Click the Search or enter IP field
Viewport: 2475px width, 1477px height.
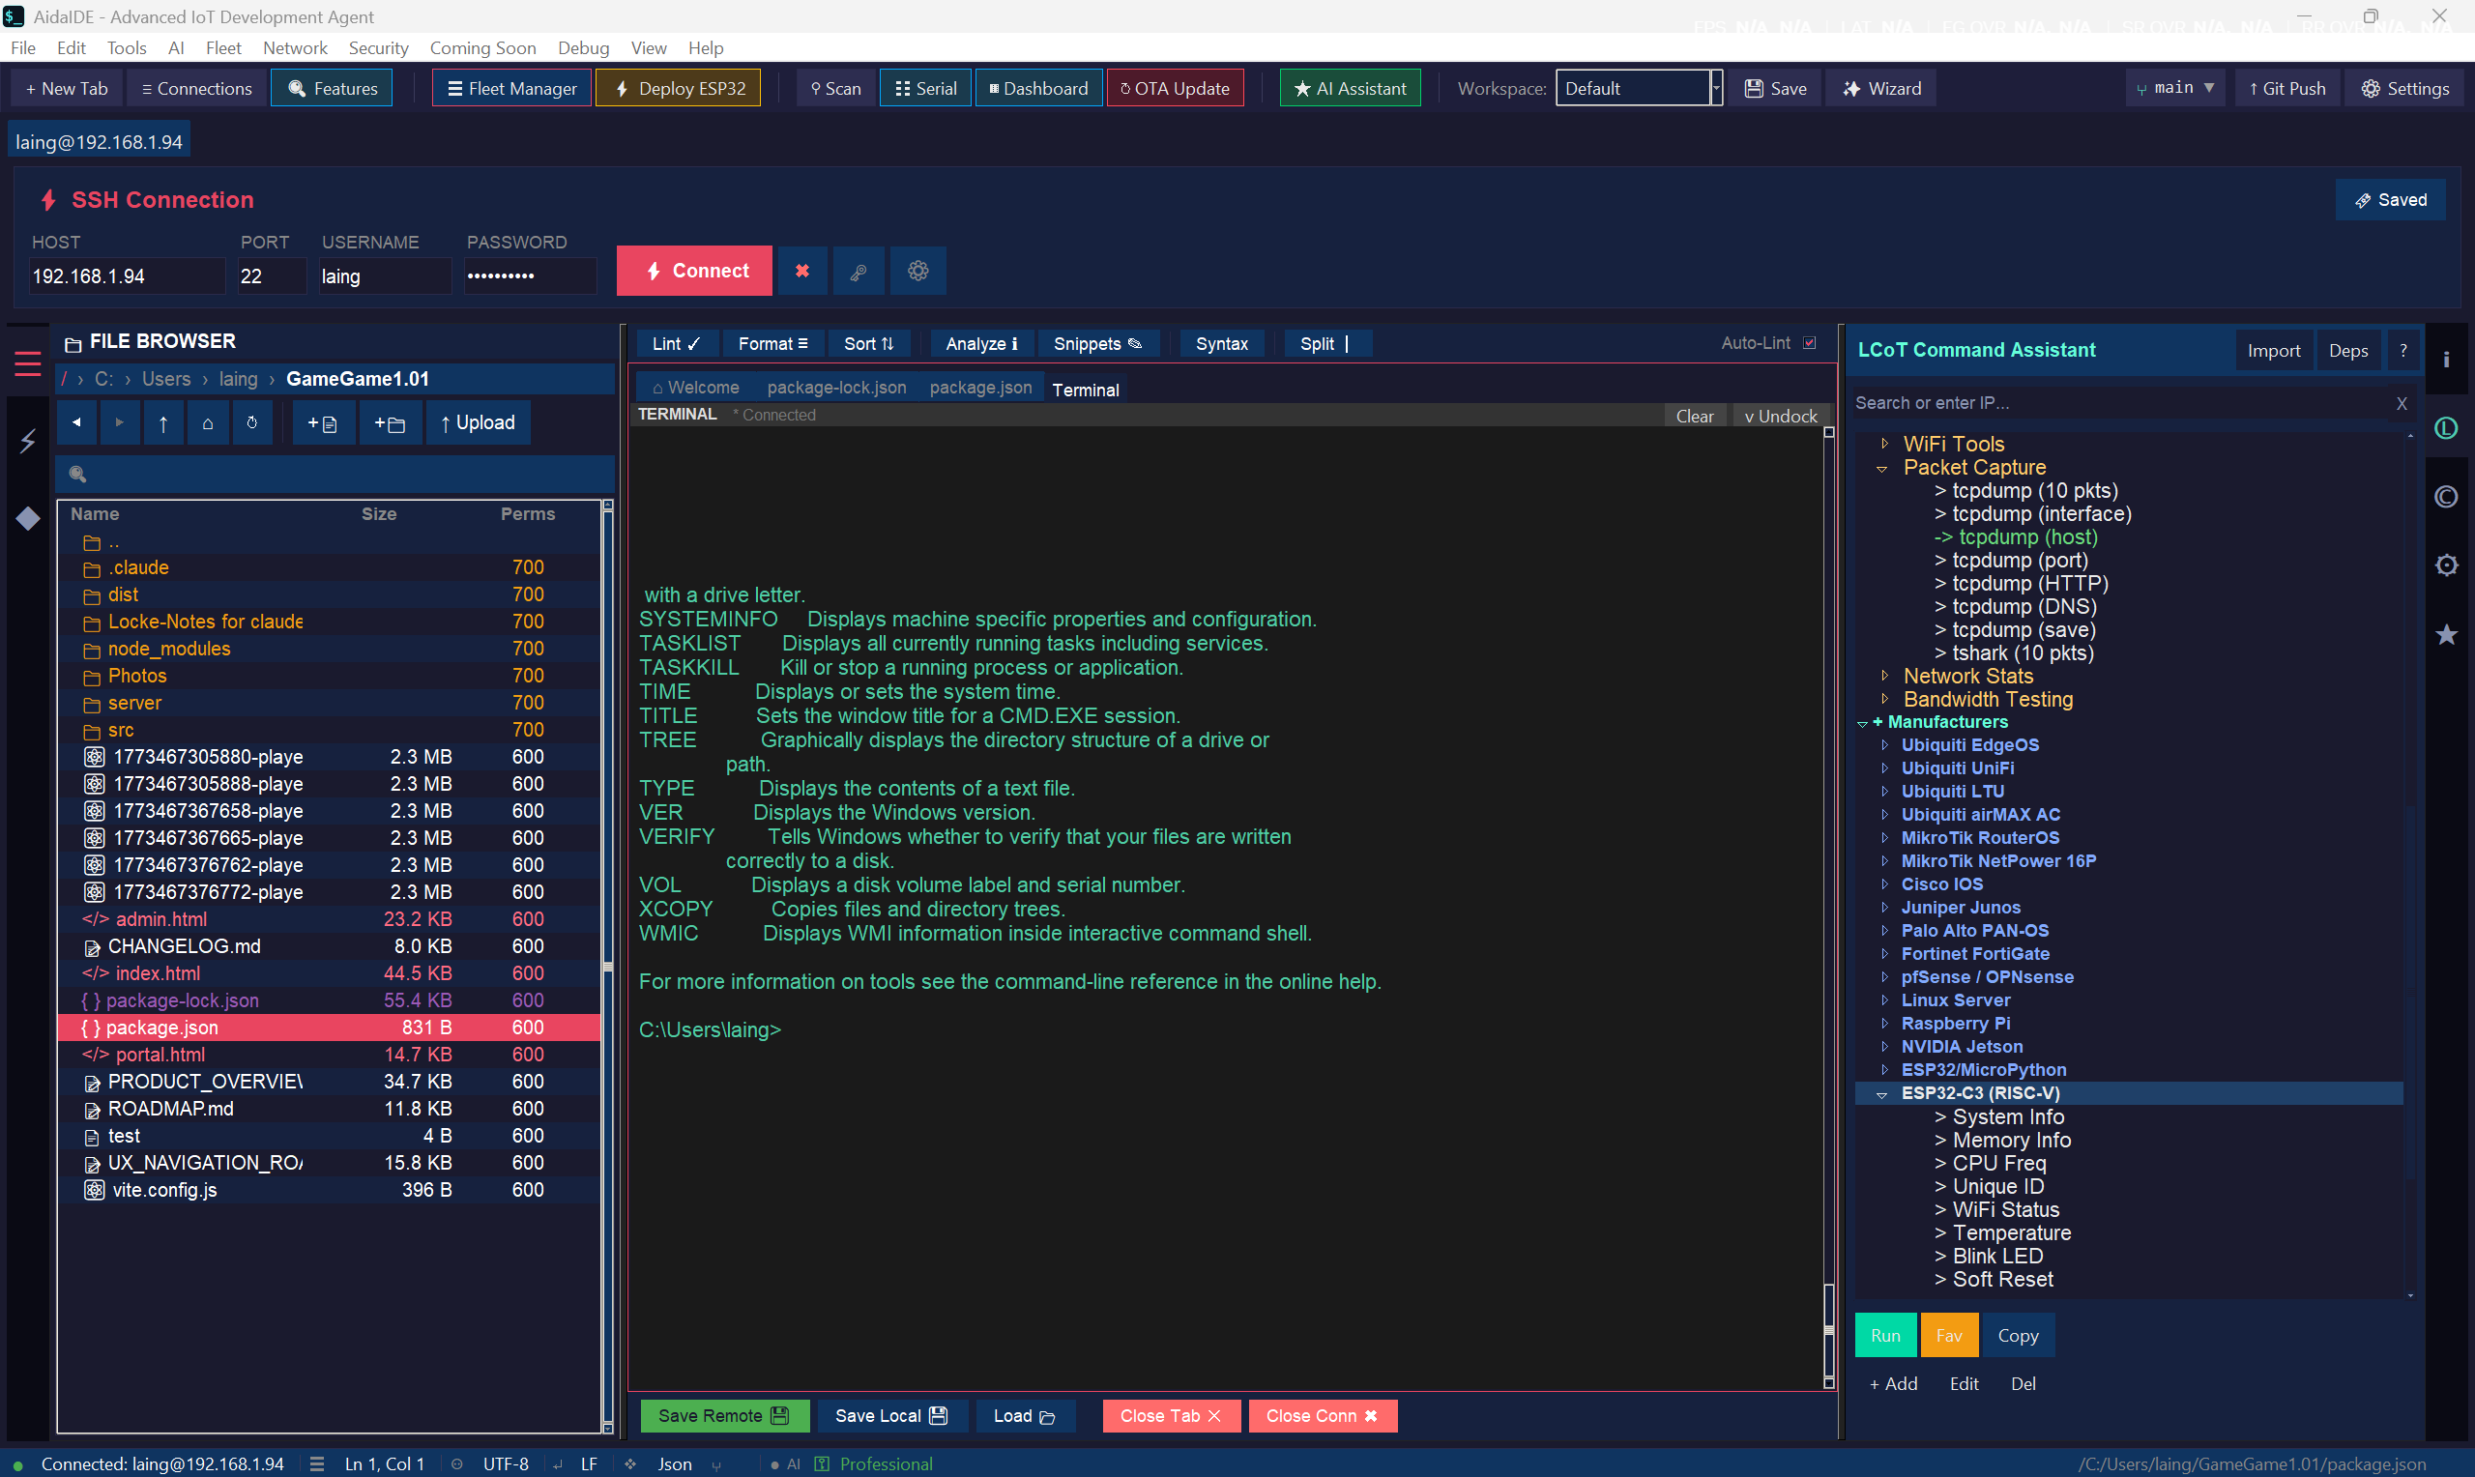click(2120, 403)
